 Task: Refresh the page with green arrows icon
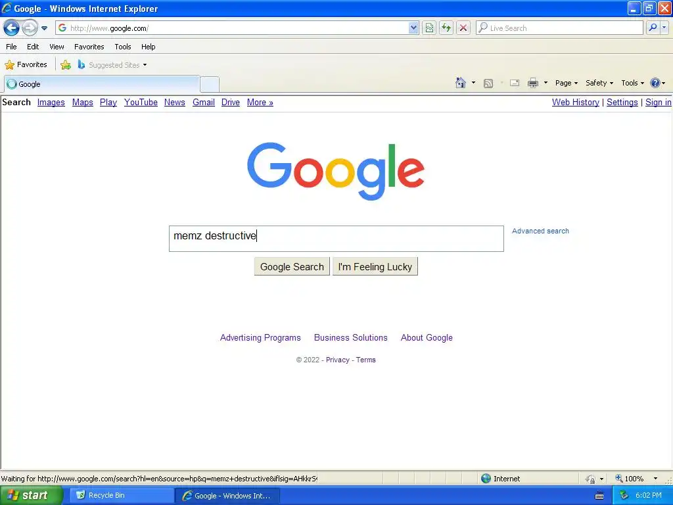coord(446,28)
